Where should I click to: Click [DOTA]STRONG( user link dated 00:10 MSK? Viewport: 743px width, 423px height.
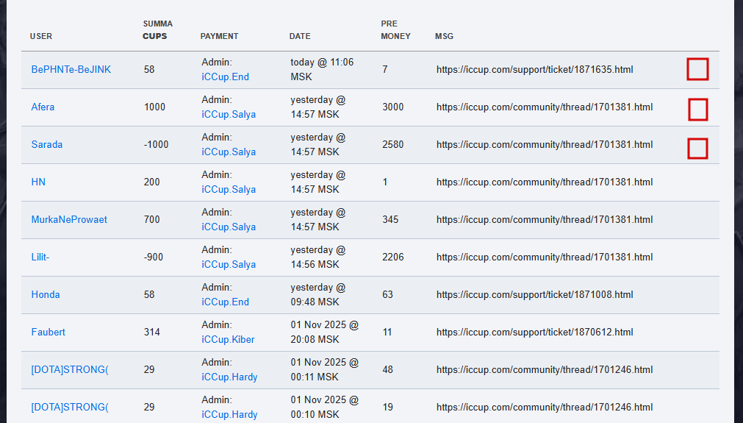[x=70, y=407]
